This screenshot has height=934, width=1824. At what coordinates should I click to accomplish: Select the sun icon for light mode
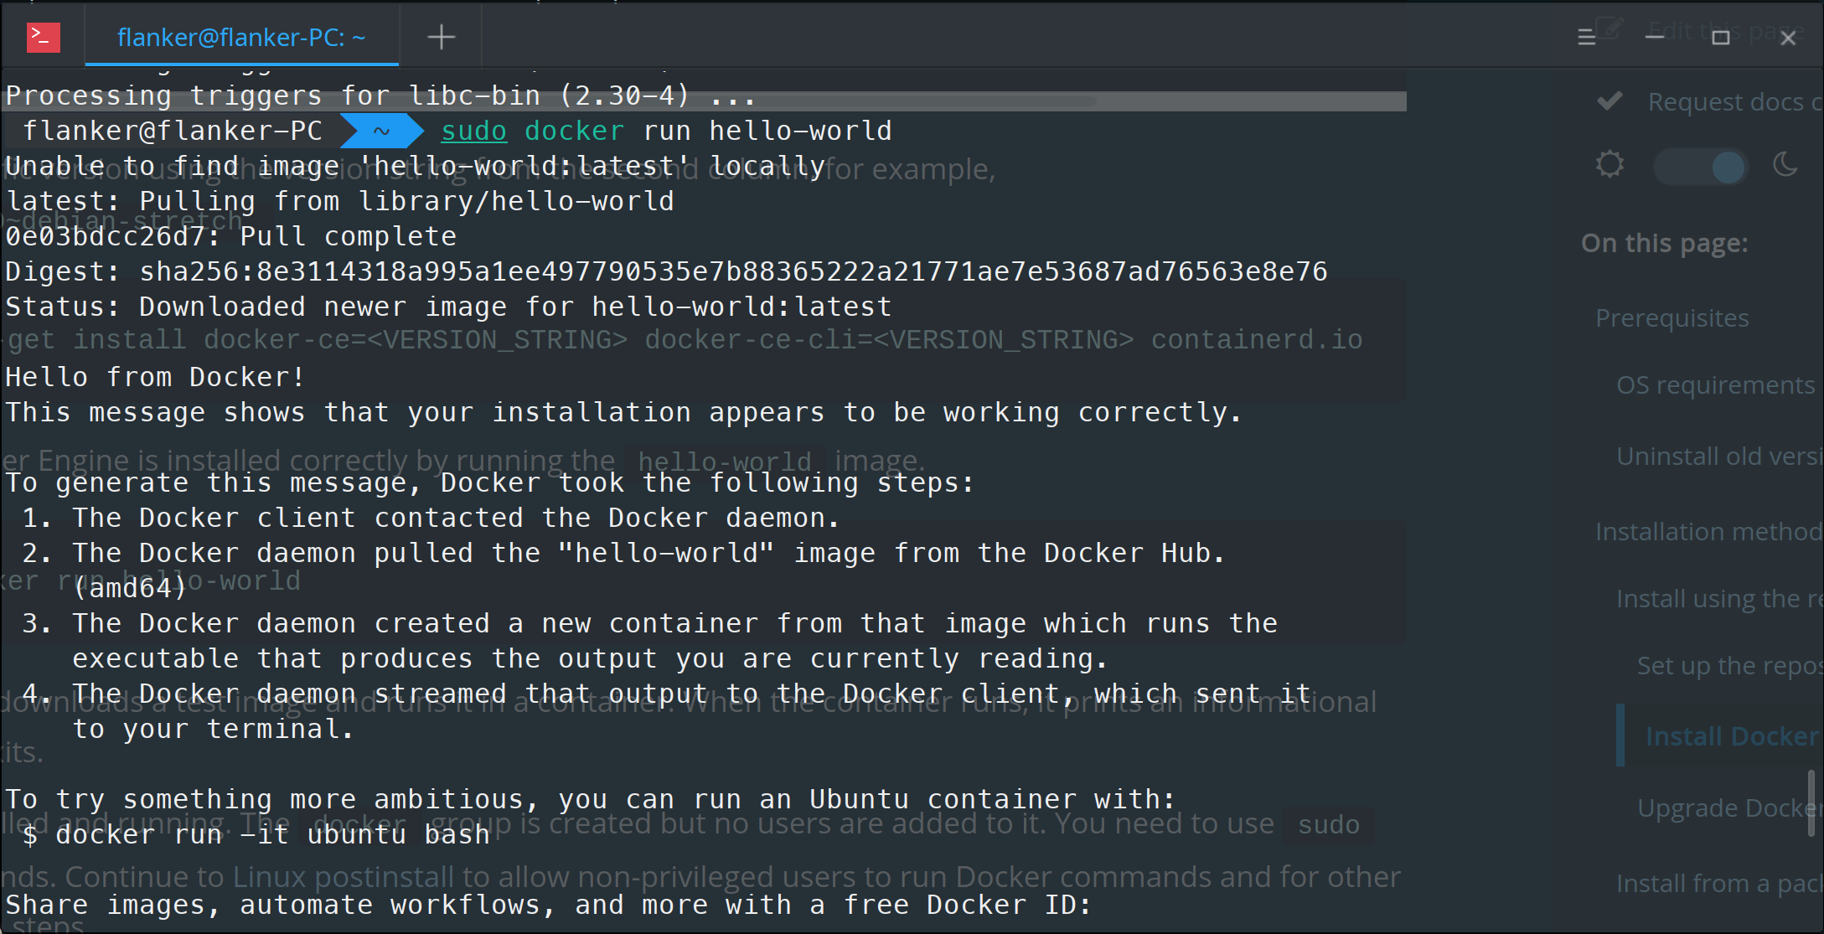tap(1610, 165)
